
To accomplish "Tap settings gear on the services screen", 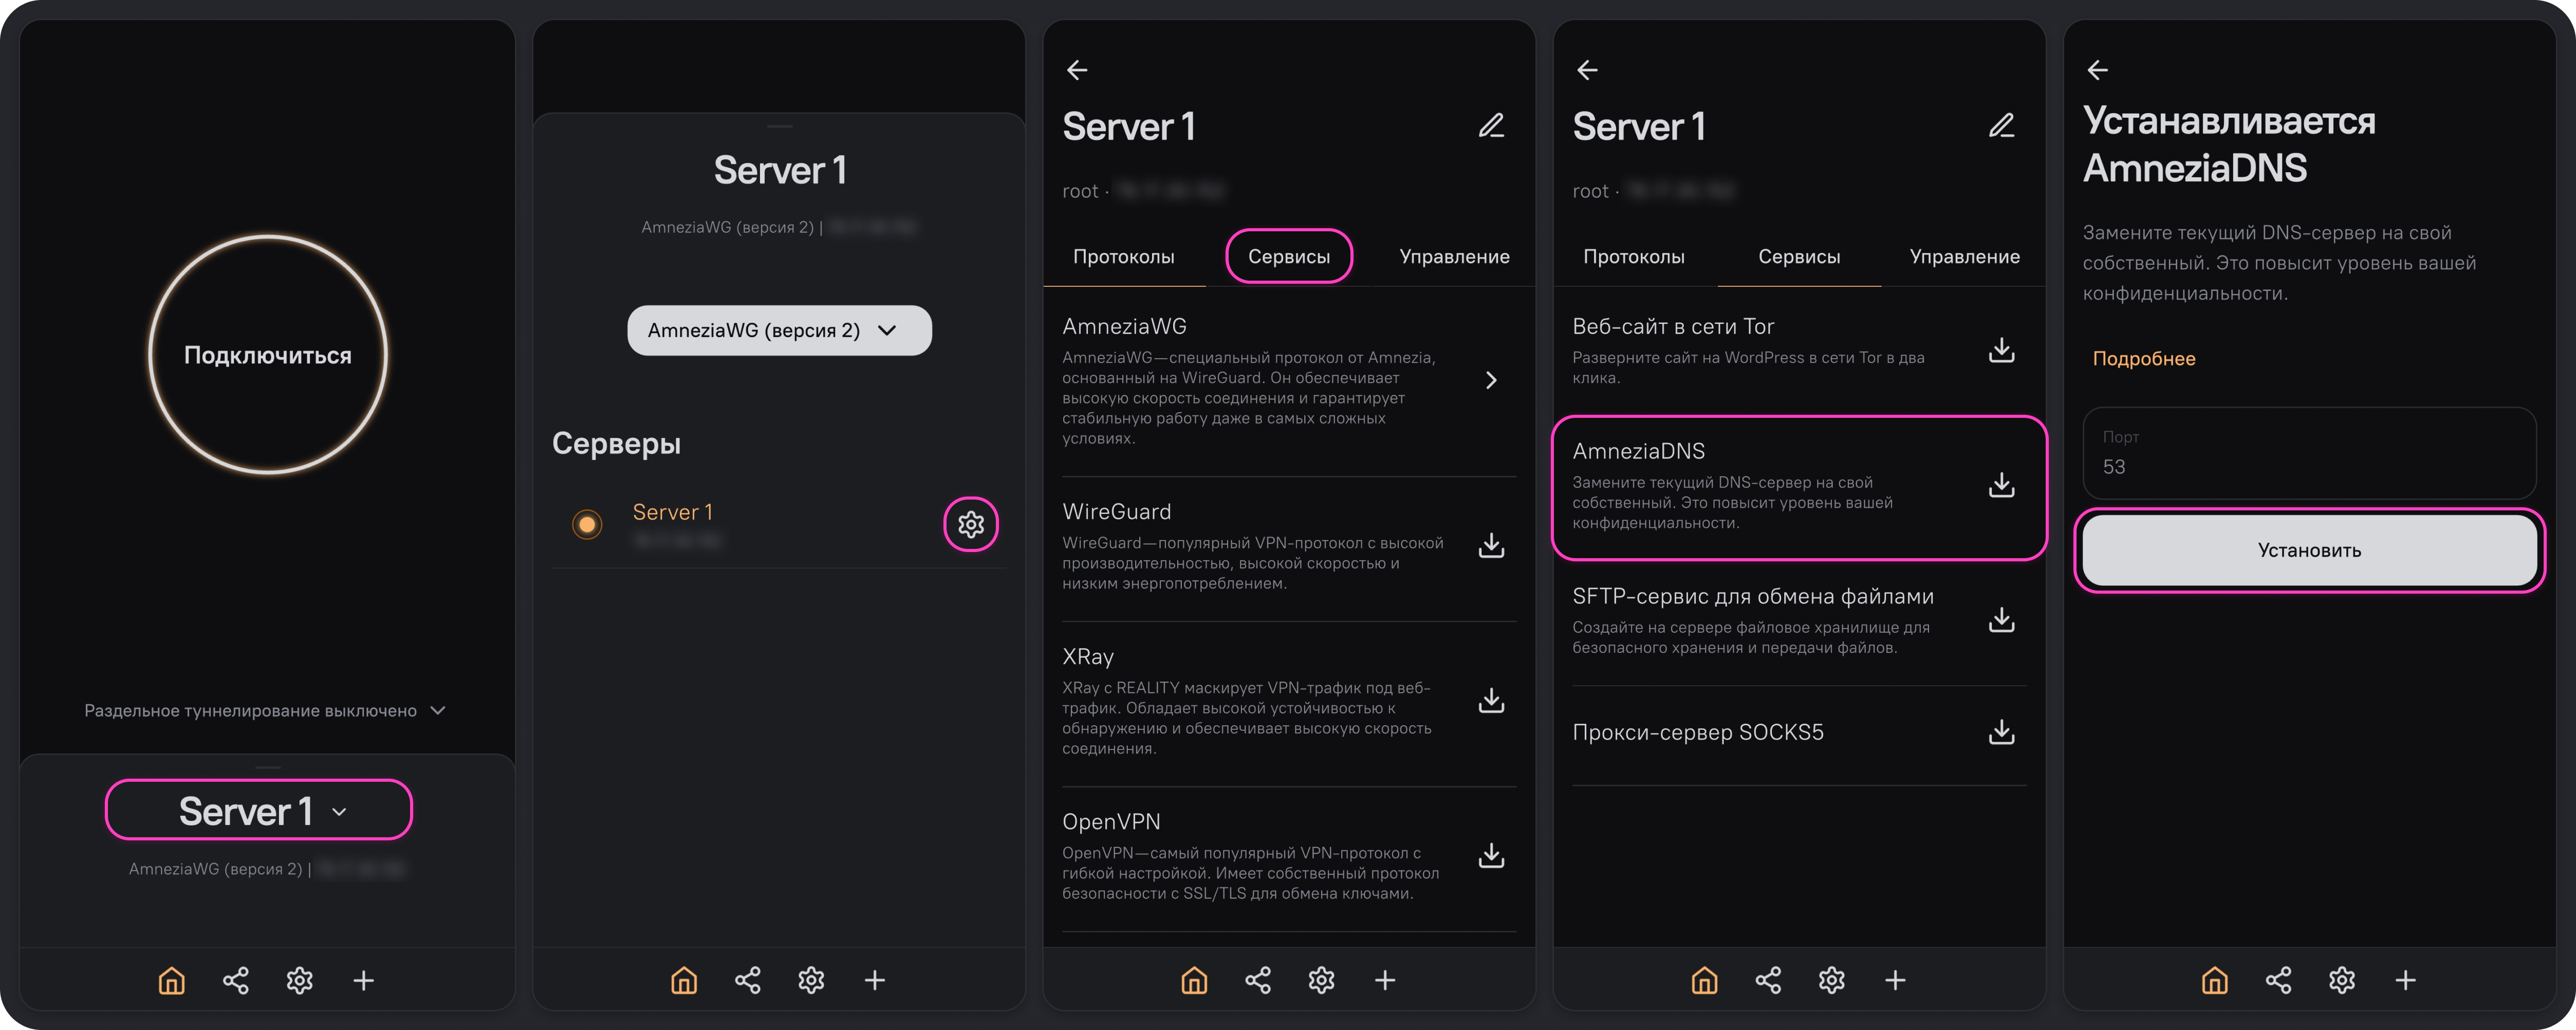I will pos(1831,980).
